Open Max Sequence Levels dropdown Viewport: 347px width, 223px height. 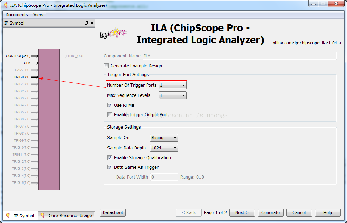tap(172, 95)
